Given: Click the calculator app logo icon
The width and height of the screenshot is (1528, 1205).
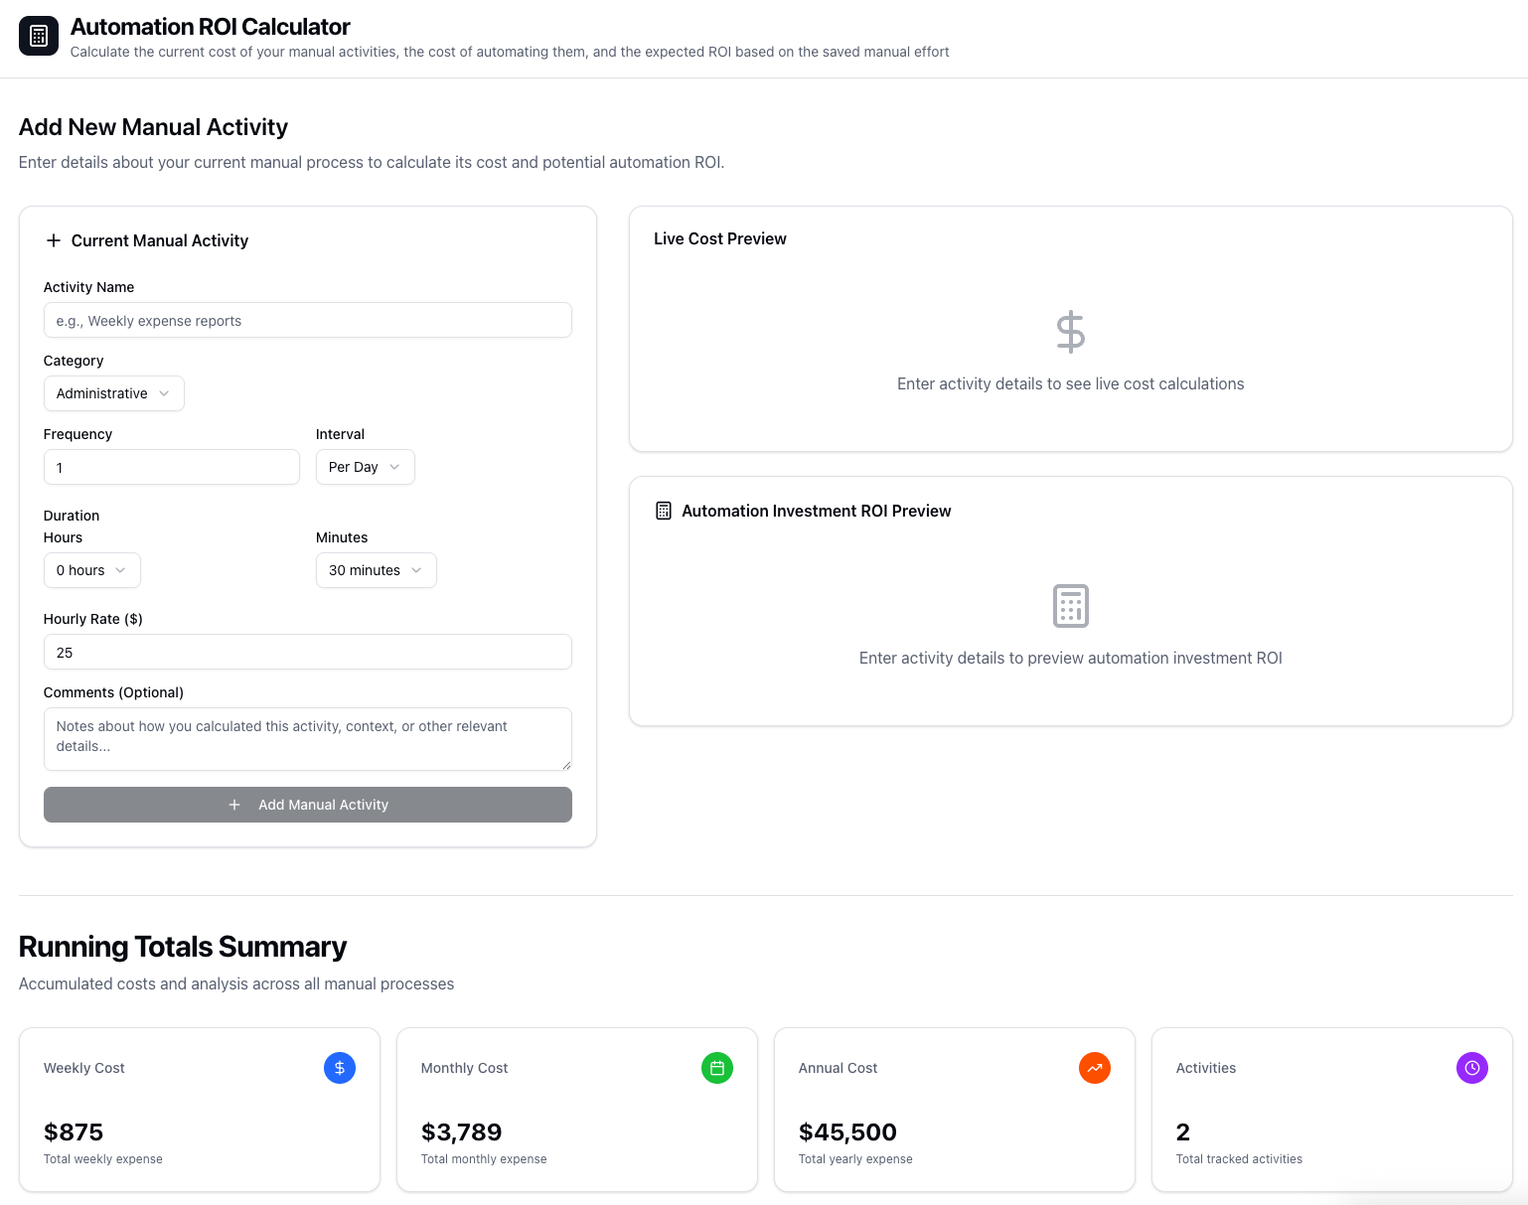Looking at the screenshot, I should coord(39,37).
